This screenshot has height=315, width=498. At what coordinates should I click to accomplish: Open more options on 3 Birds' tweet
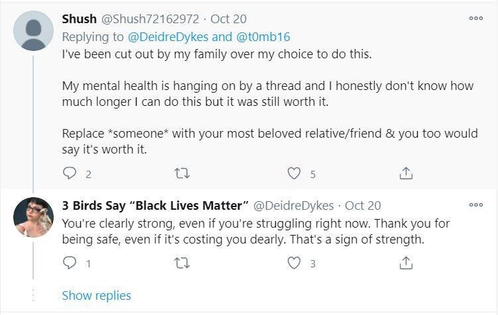pyautogui.click(x=475, y=205)
